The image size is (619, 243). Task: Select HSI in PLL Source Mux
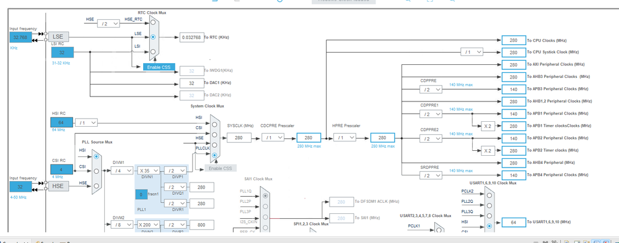[96, 156]
